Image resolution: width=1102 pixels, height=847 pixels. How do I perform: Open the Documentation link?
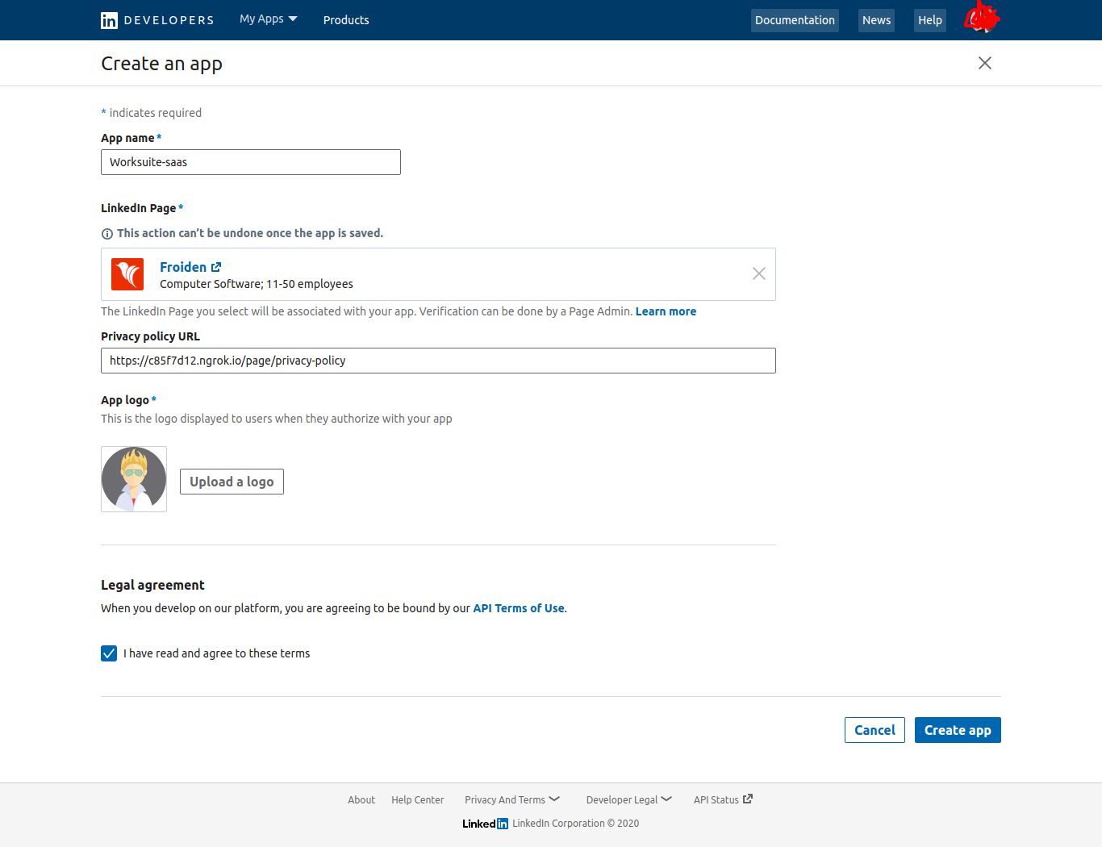(x=795, y=20)
